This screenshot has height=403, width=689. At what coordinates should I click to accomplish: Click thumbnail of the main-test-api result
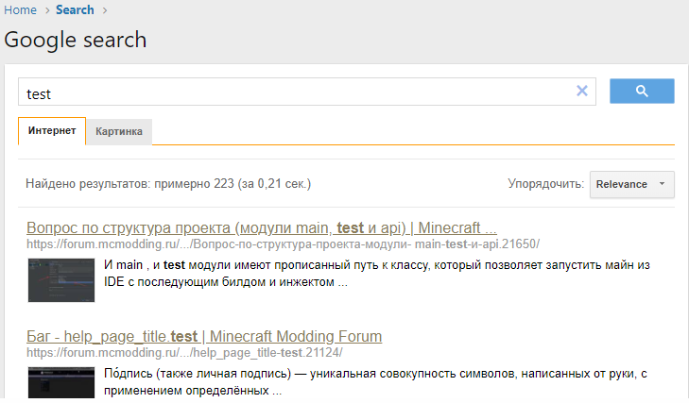coord(61,280)
